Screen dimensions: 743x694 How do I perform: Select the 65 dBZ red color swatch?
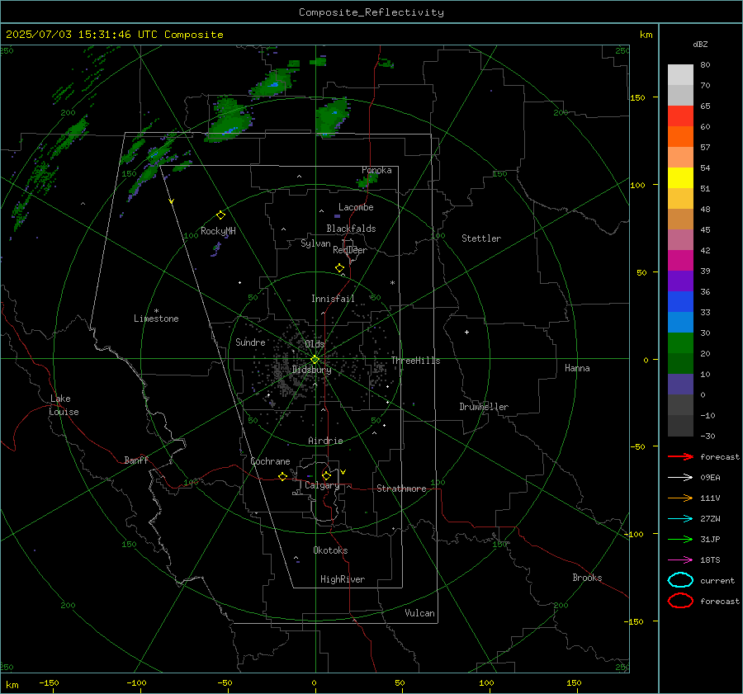click(x=680, y=116)
